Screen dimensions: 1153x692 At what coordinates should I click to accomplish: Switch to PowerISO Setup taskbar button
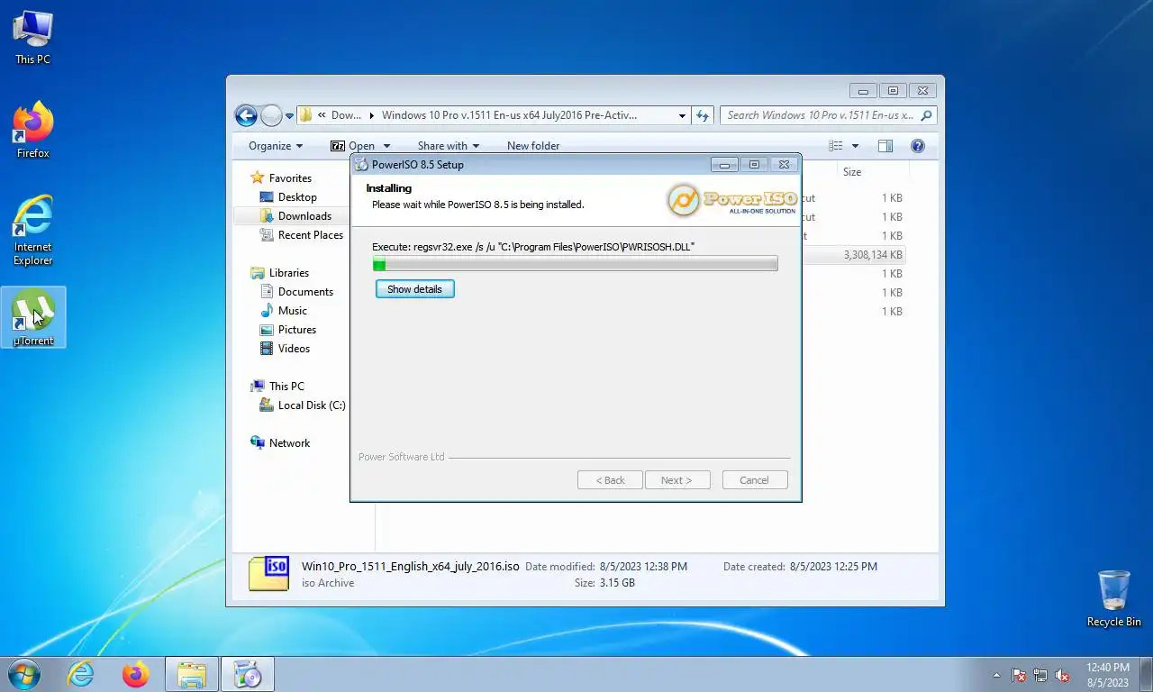click(x=247, y=674)
